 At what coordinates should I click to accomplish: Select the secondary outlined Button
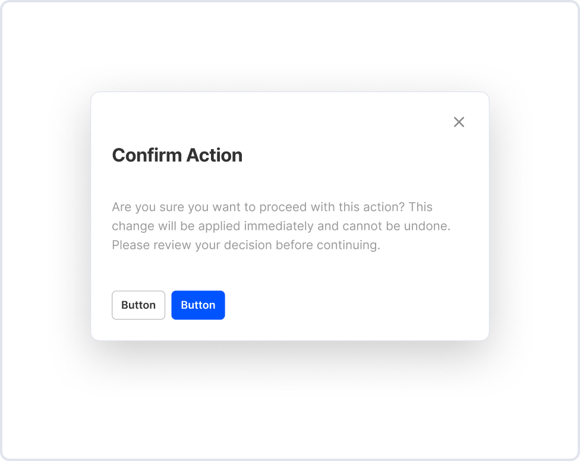click(x=138, y=305)
